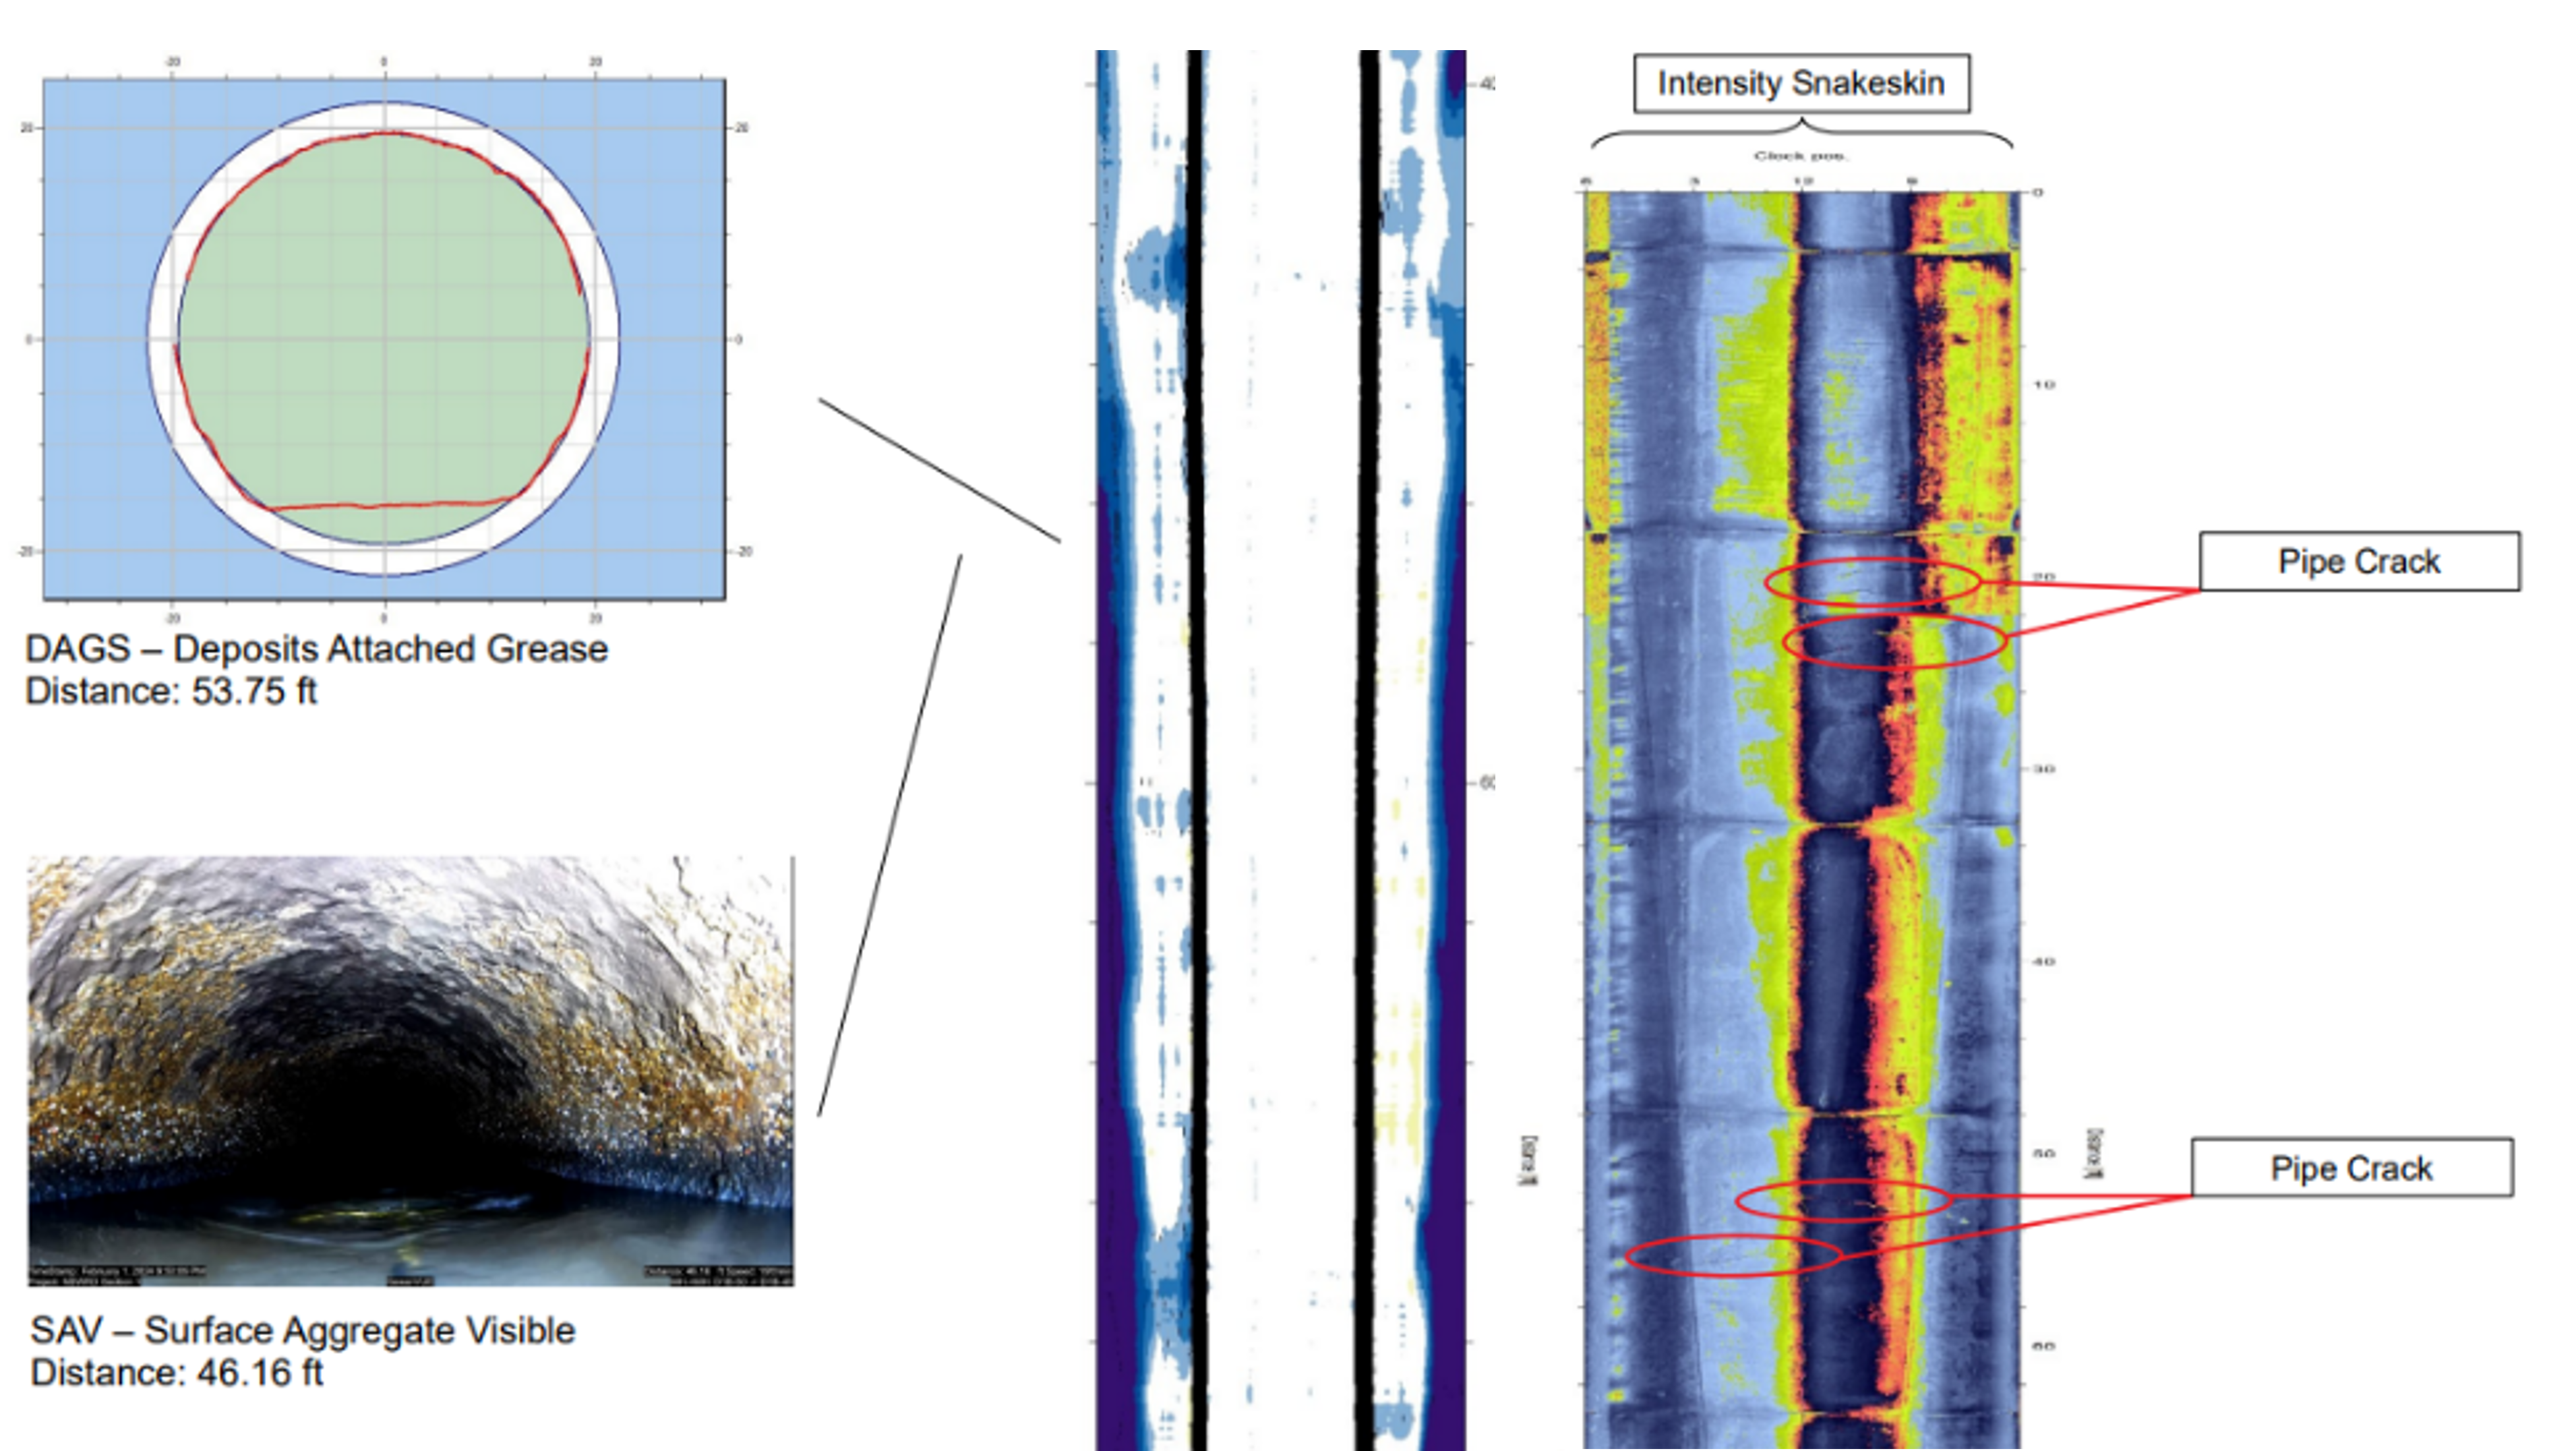Select the upper Pipe Crack label
The image size is (2576, 1451).
pos(2359,561)
